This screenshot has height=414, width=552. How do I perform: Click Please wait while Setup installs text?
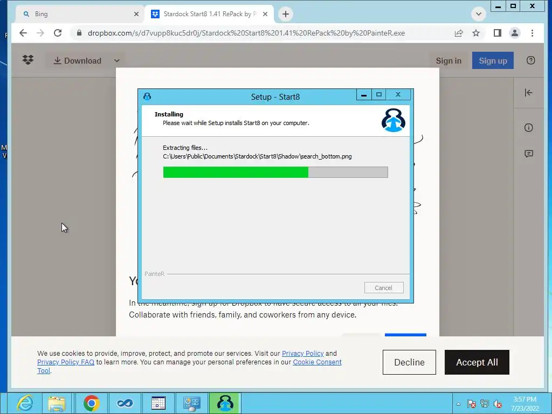click(x=236, y=123)
